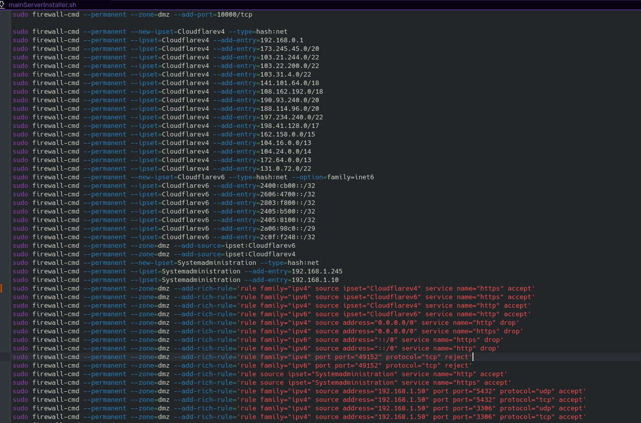Click the port 5432 tcp accept rule

(299, 400)
